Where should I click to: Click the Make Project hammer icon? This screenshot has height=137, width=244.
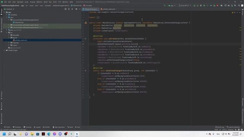(164, 5)
